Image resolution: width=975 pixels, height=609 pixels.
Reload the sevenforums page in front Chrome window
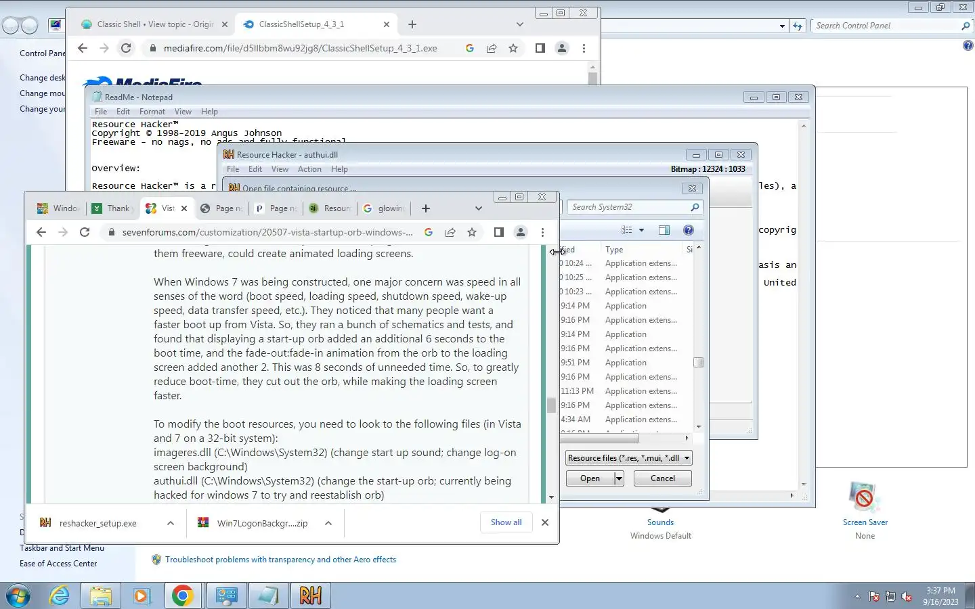pyautogui.click(x=85, y=232)
